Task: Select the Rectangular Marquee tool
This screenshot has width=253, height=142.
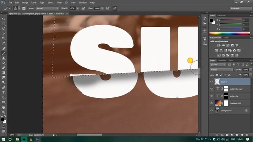Action: pos(4,24)
